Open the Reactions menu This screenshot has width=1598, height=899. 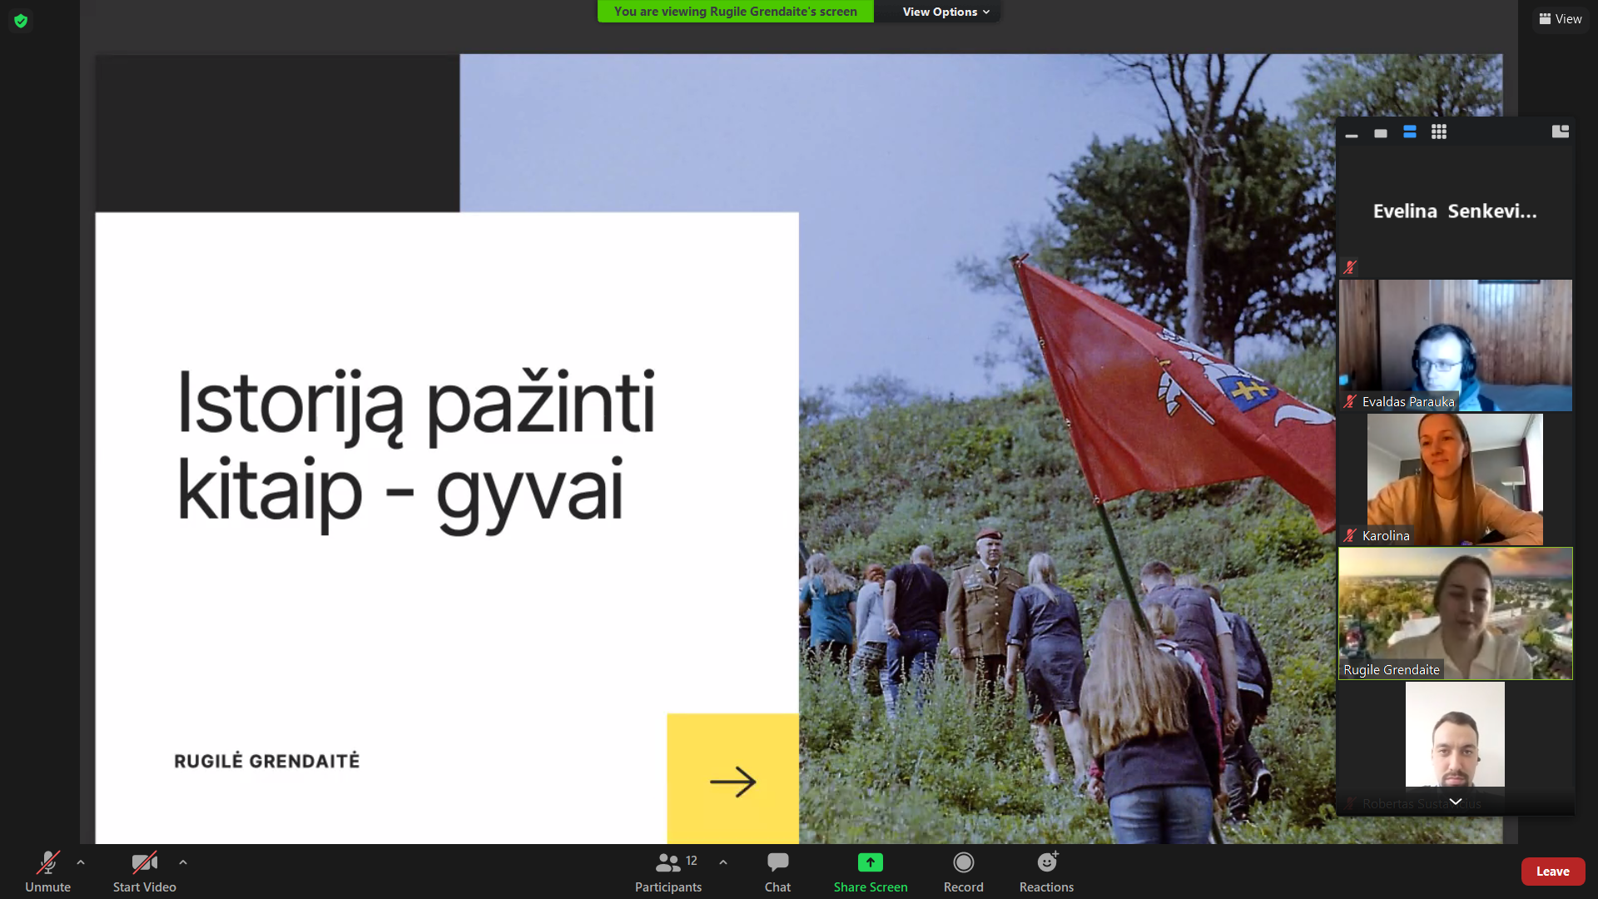[x=1046, y=872]
